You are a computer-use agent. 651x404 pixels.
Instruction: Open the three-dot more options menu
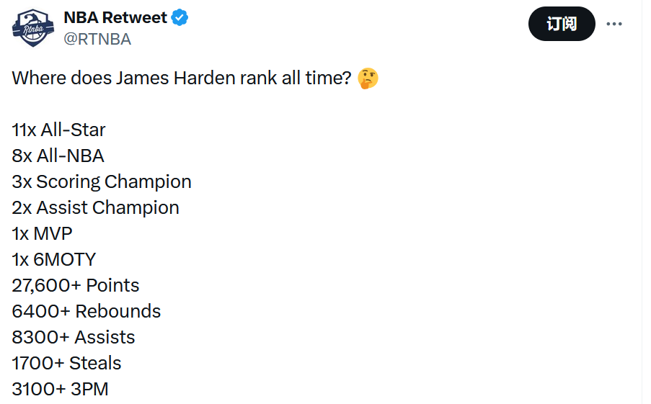tap(614, 24)
